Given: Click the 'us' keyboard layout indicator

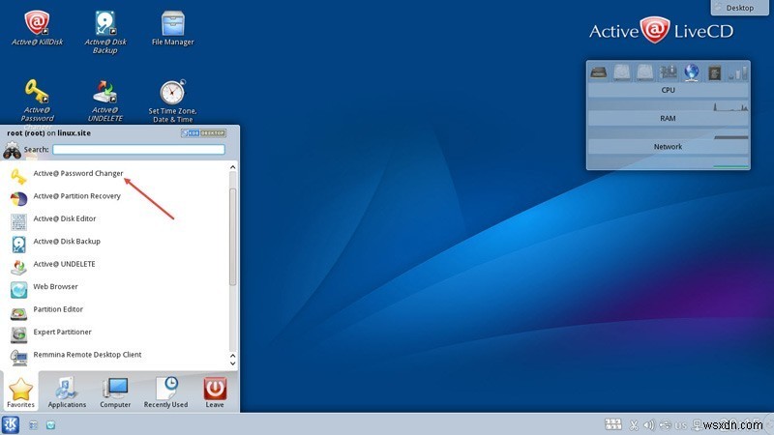Looking at the screenshot, I should [x=681, y=425].
